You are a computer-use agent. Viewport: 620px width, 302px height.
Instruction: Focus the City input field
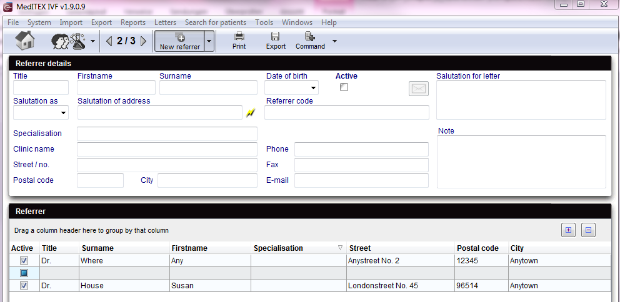(207, 180)
